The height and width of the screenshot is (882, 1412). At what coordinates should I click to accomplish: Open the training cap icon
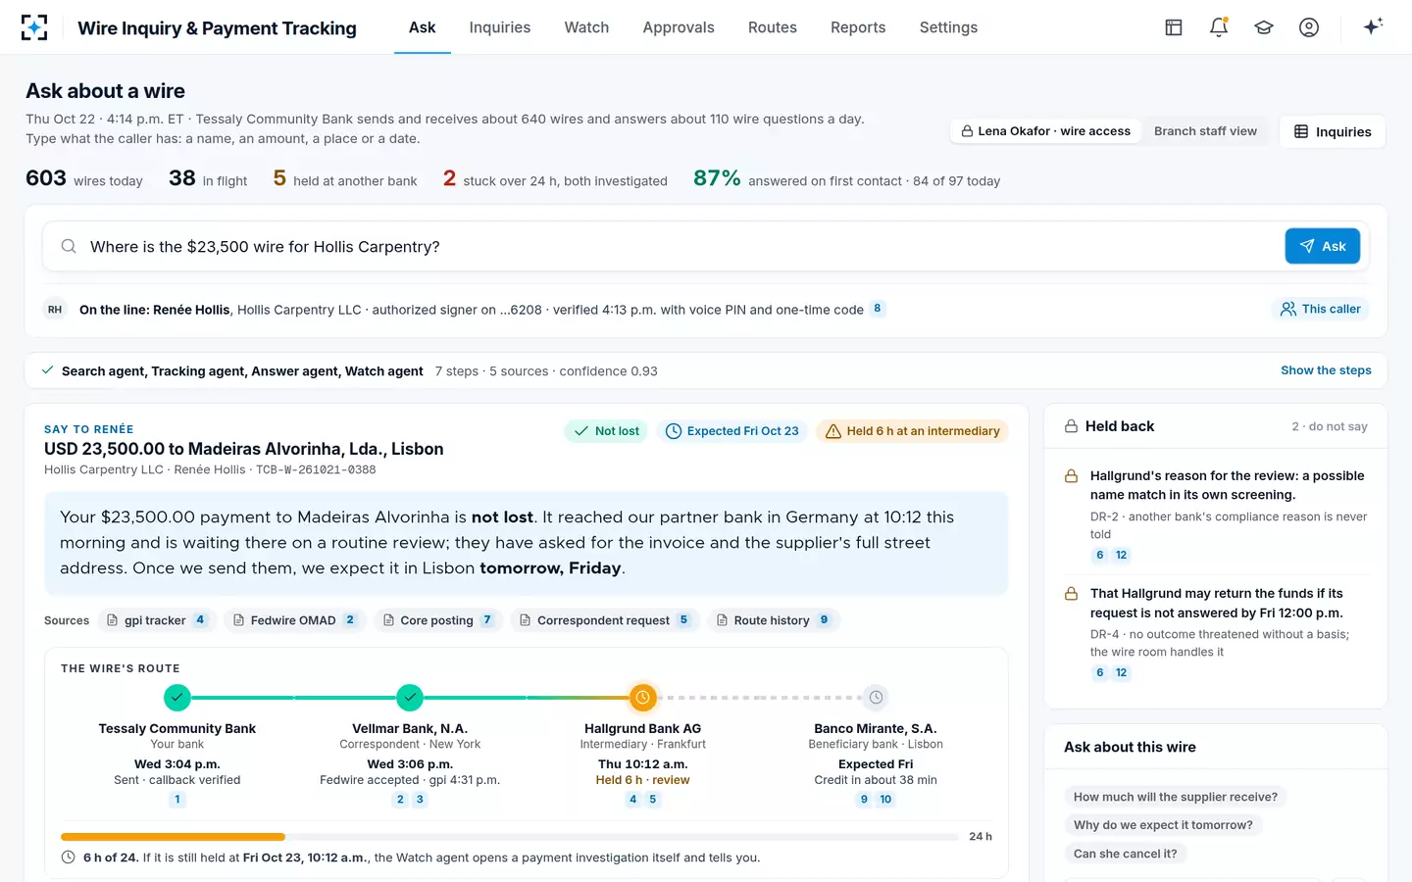pos(1264,27)
